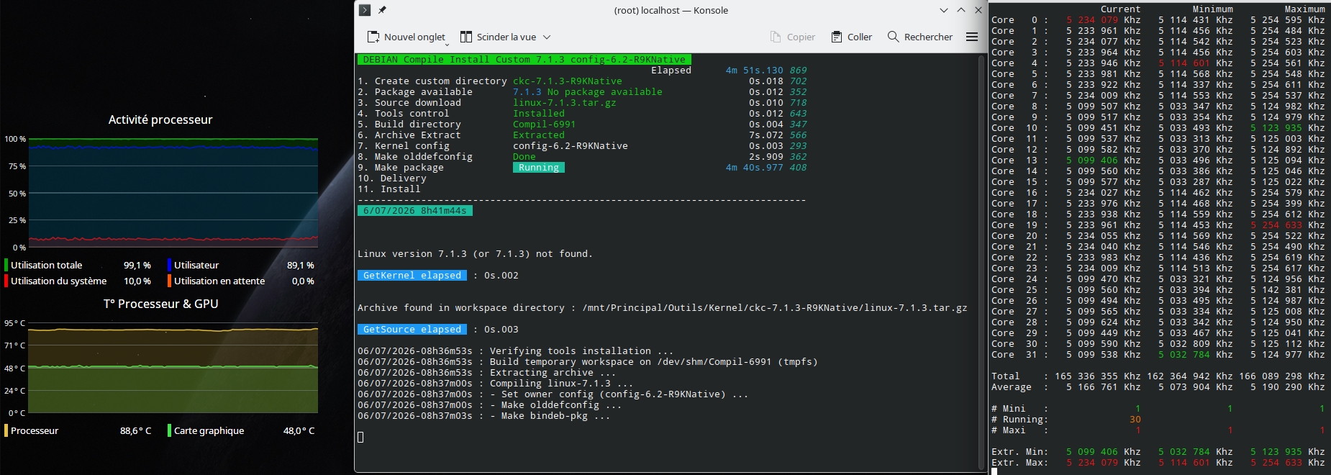Click the green Utilisation totale color swatch

[x=6, y=265]
